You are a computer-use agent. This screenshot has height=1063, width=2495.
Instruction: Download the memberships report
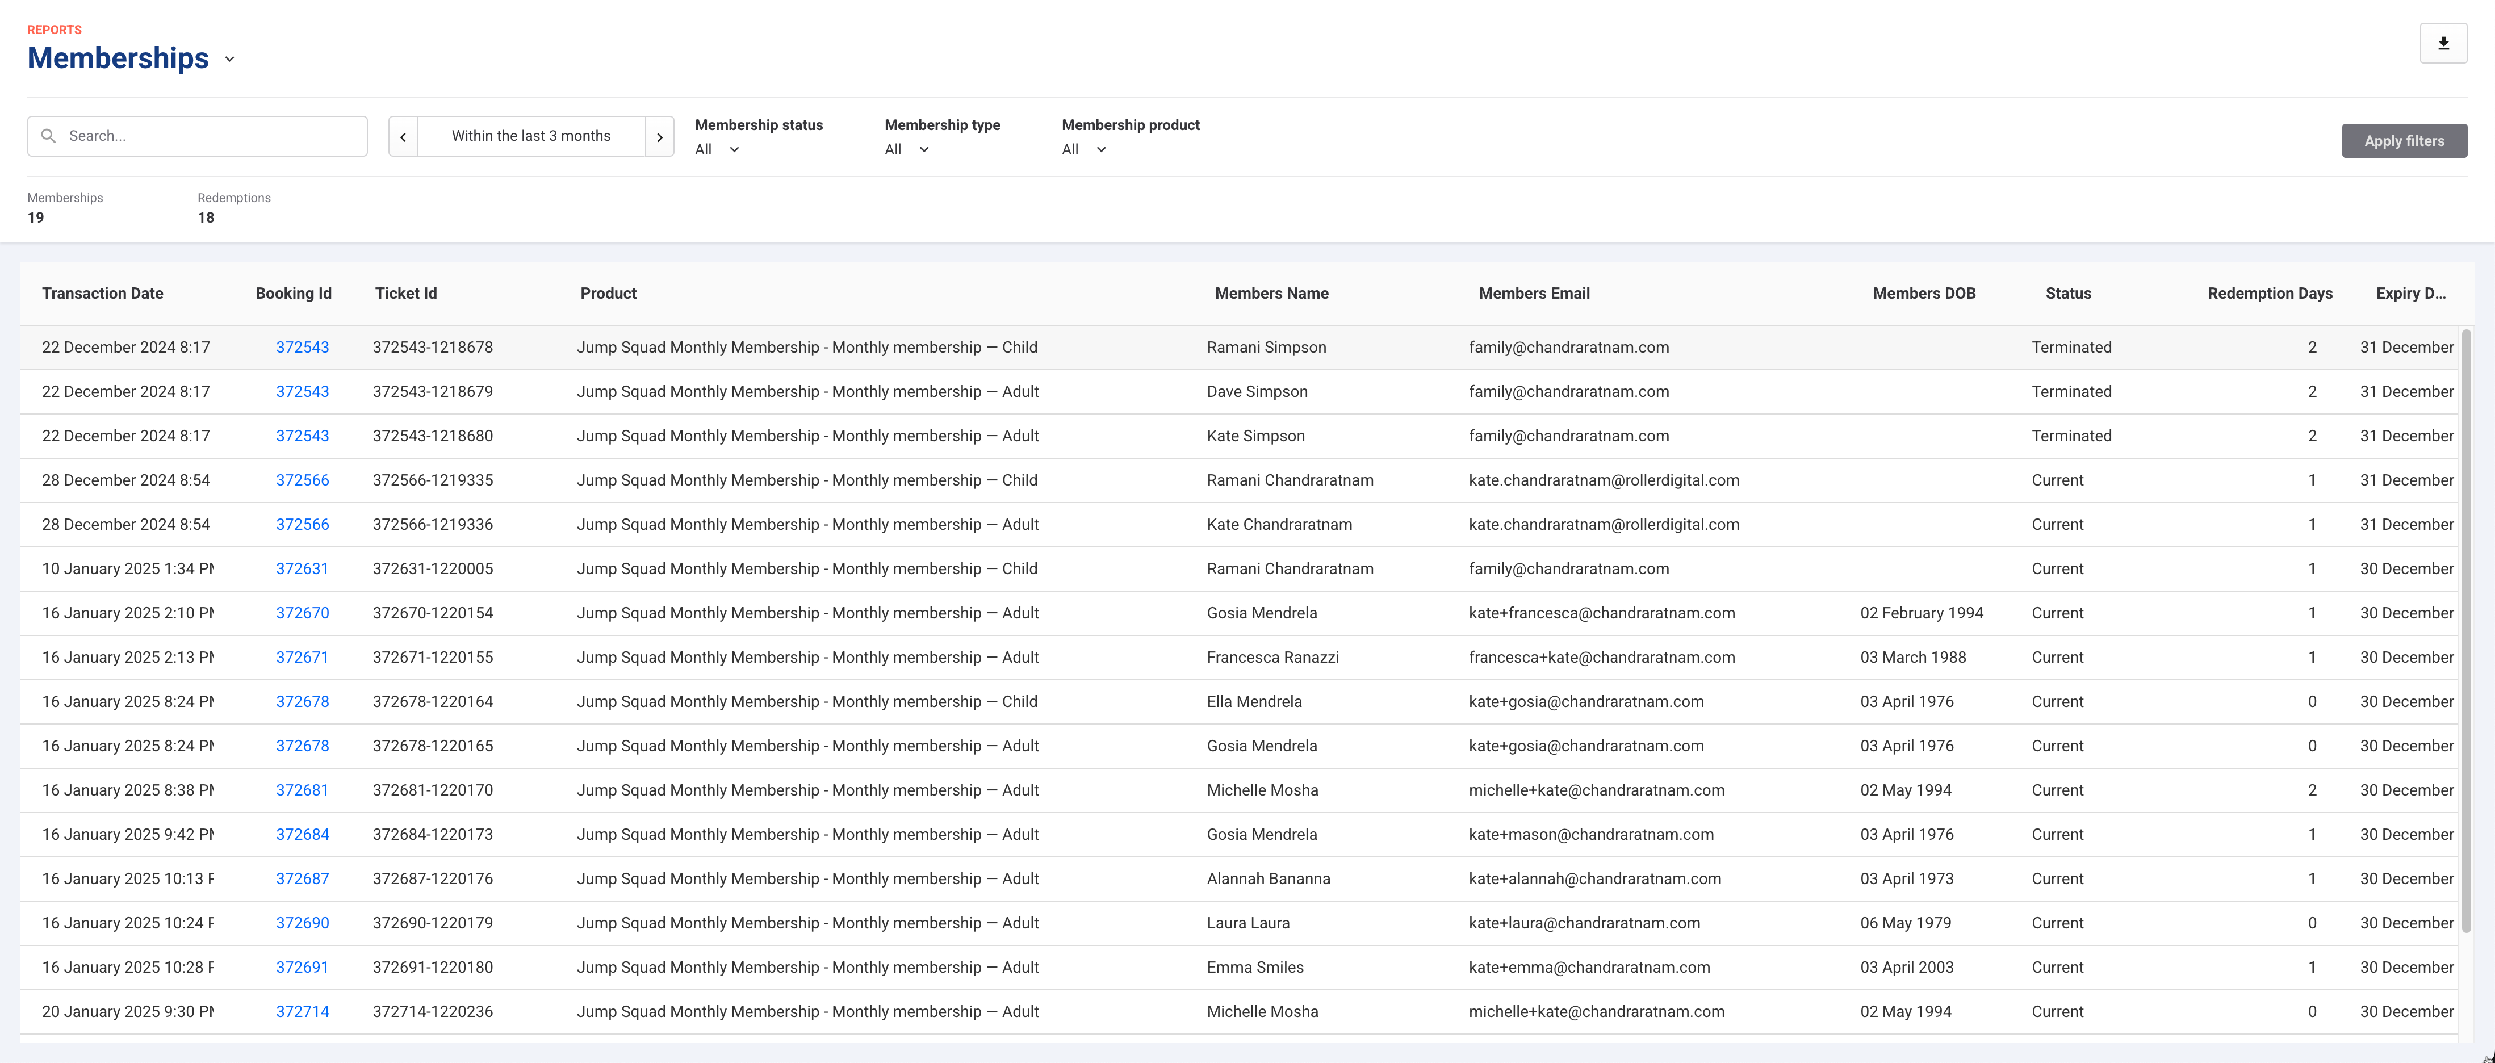(2443, 44)
